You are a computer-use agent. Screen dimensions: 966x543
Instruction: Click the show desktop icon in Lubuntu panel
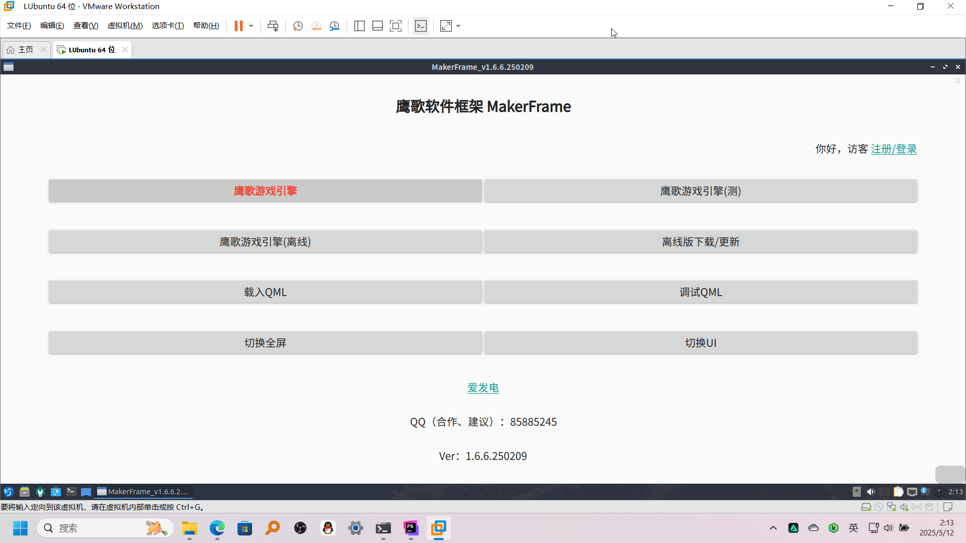(86, 492)
